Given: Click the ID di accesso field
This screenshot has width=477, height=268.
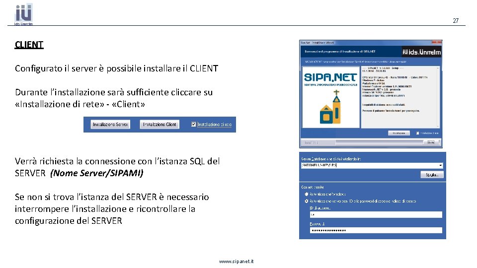Looking at the screenshot, I should click(376, 214).
